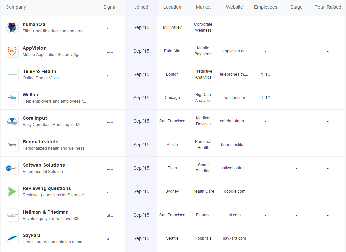Click the TelePro Health logo thumbnail
346x252 pixels.
(12, 74)
